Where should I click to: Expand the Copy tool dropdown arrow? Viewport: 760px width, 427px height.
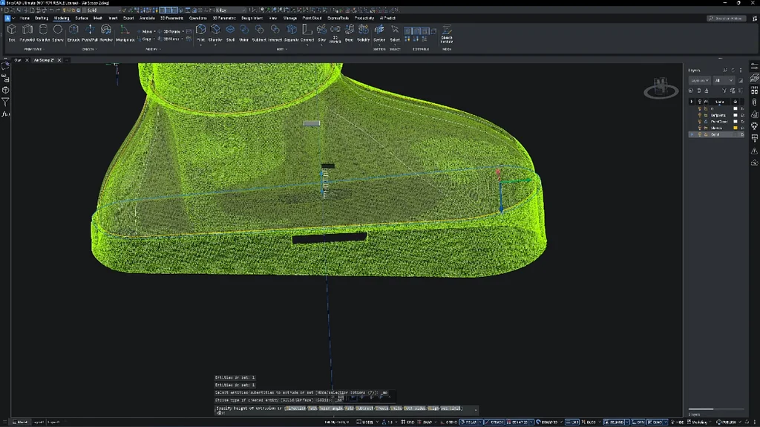[154, 39]
